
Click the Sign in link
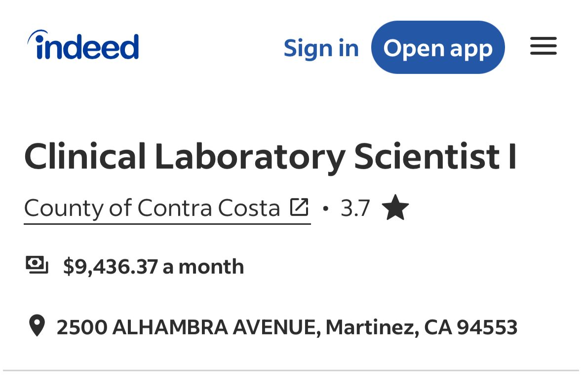click(321, 48)
